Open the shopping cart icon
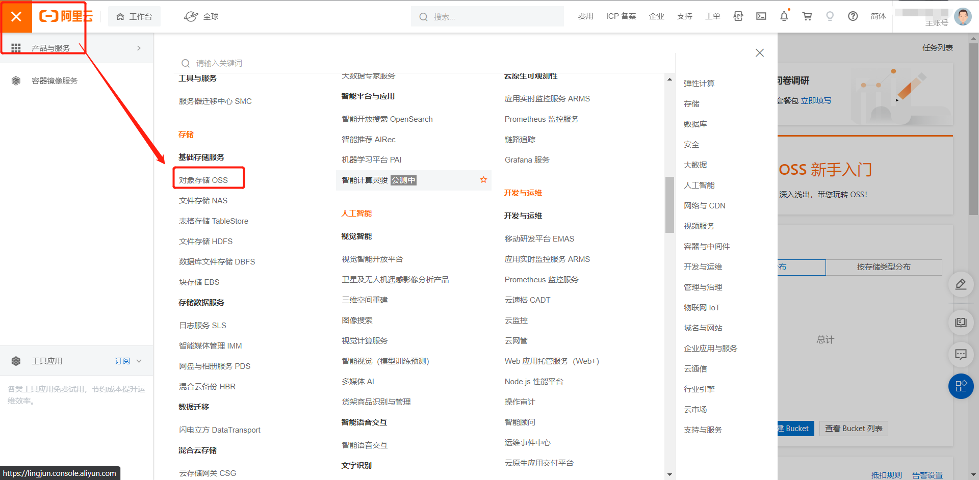The width and height of the screenshot is (979, 480). point(807,16)
